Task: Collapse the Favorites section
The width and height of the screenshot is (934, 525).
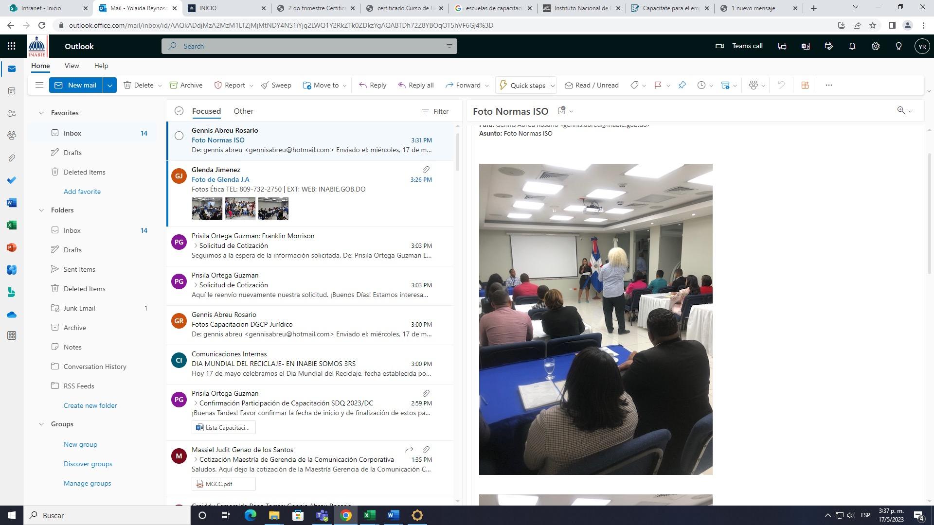Action: point(41,113)
